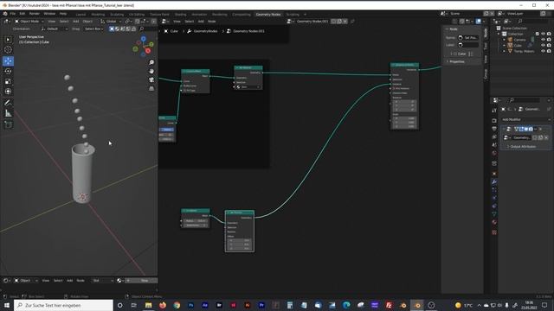Toggle camera view icon in viewport
554x311 pixels.
click(151, 80)
